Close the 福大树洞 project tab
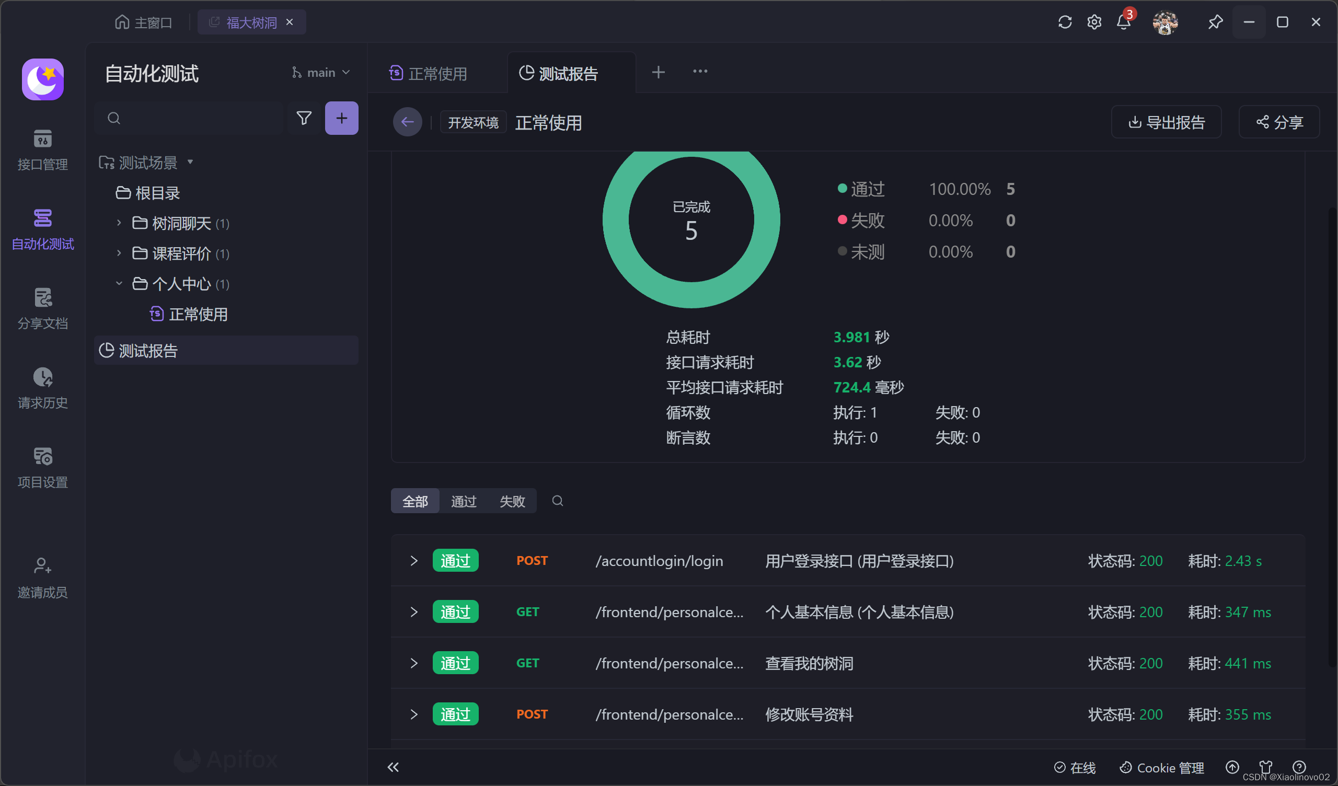The width and height of the screenshot is (1338, 786). coord(290,22)
